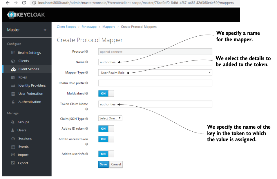Screen dimensions: 277x179
Task: Click the Groups people icon
Action: [13, 122]
